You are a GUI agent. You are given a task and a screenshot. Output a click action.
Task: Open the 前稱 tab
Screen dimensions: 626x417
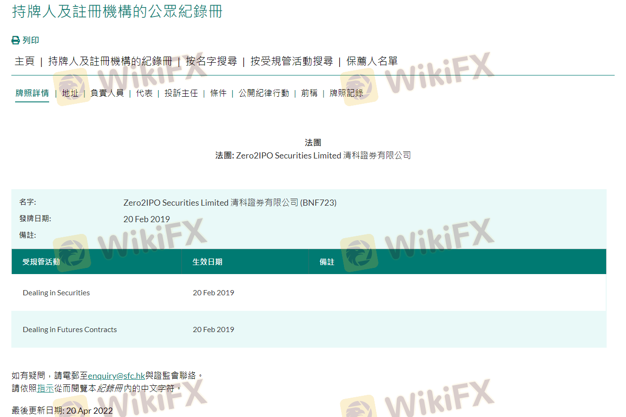[309, 93]
